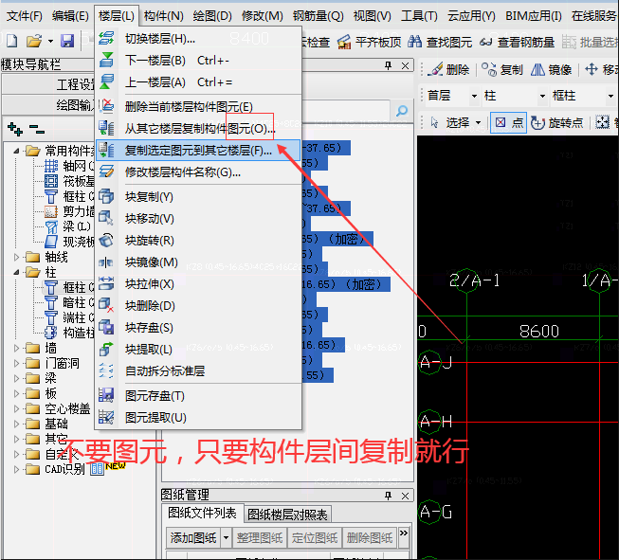This screenshot has width=619, height=560.
Task: Click 块存盘(S) menu item
Action: pos(198,328)
